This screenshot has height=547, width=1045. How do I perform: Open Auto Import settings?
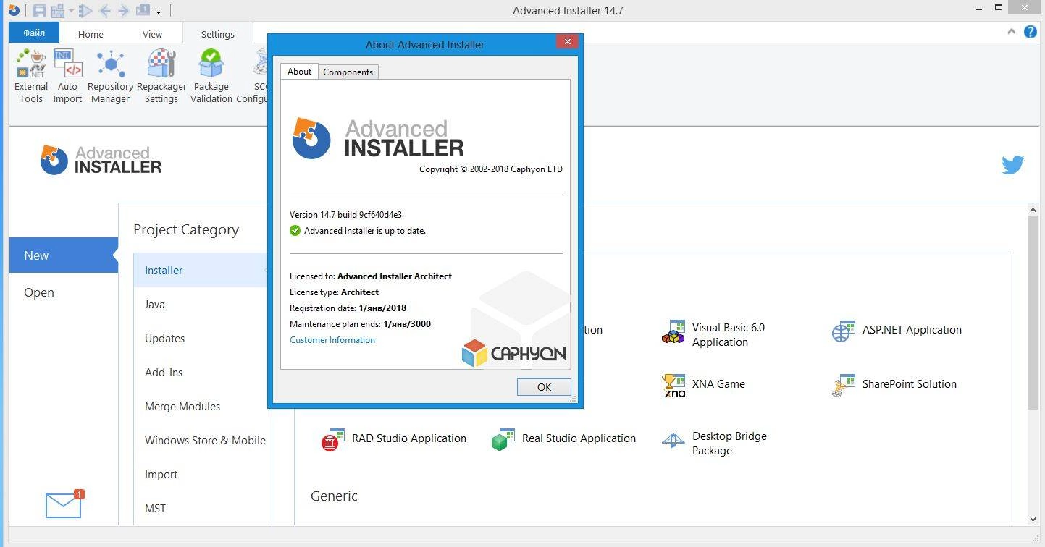point(67,76)
